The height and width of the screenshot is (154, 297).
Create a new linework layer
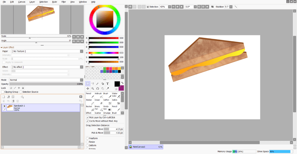click(x=8, y=97)
